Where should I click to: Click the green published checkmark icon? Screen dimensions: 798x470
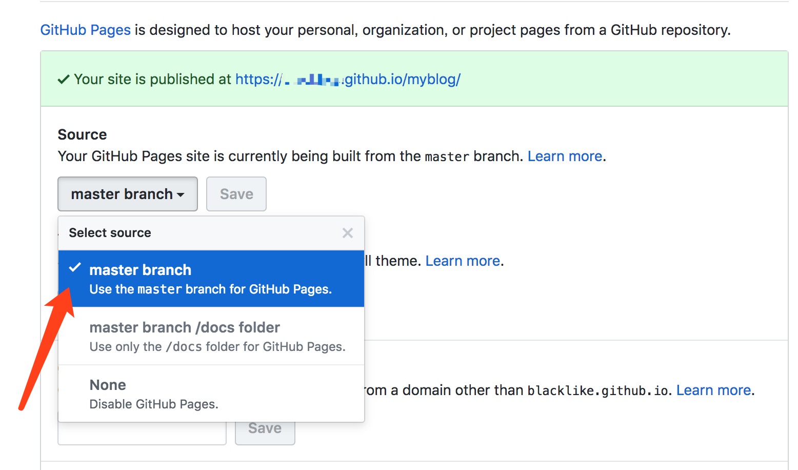tap(64, 80)
